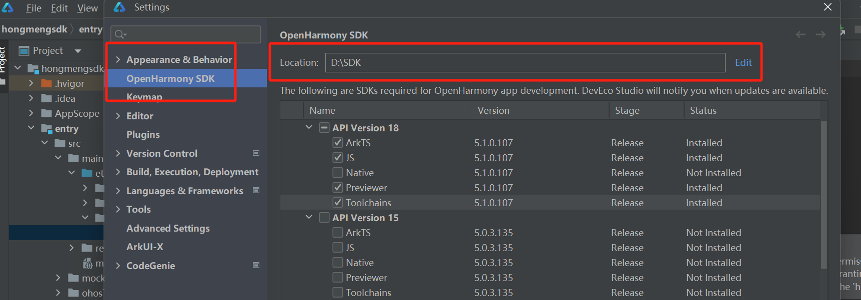This screenshot has width=861, height=300.
Task: Expand the CodeGenie settings category
Action: (118, 266)
